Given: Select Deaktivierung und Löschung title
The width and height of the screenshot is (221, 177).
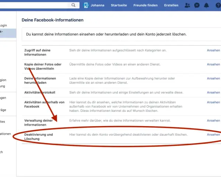Looking at the screenshot, I should tap(38, 137).
